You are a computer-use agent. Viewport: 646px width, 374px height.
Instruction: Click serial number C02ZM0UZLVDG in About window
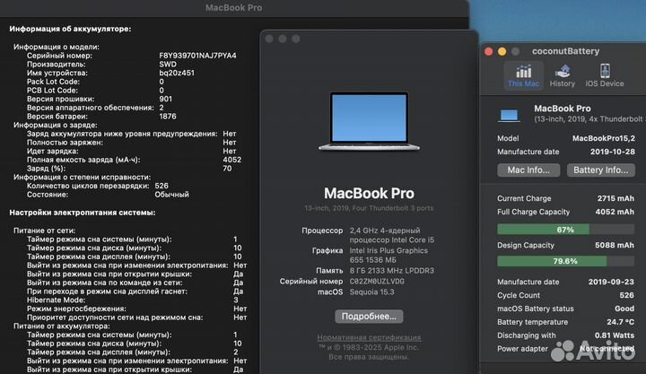point(377,282)
